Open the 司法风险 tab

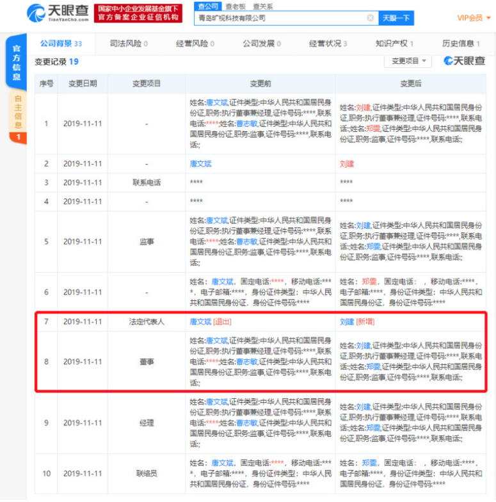[129, 44]
